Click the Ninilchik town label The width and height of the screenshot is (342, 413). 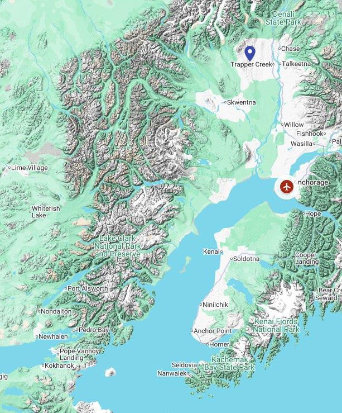click(x=215, y=305)
